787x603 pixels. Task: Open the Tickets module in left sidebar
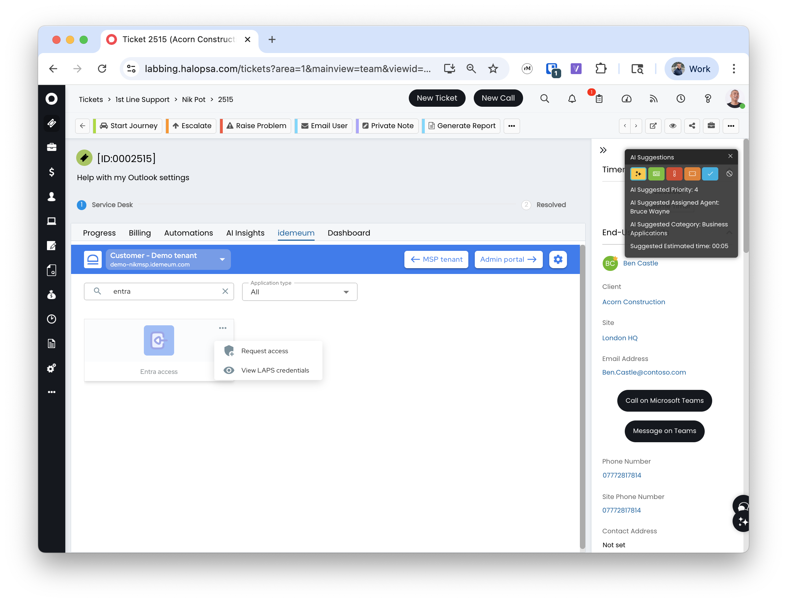pos(52,123)
